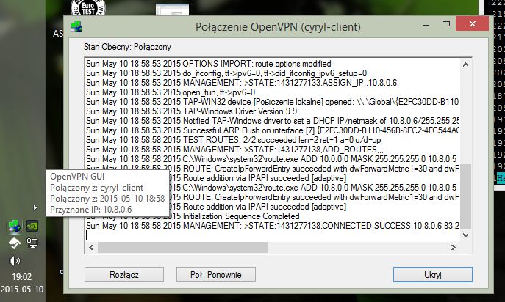
Task: Click the 'Notified TAP-Windows driver' log line
Action: [272, 121]
